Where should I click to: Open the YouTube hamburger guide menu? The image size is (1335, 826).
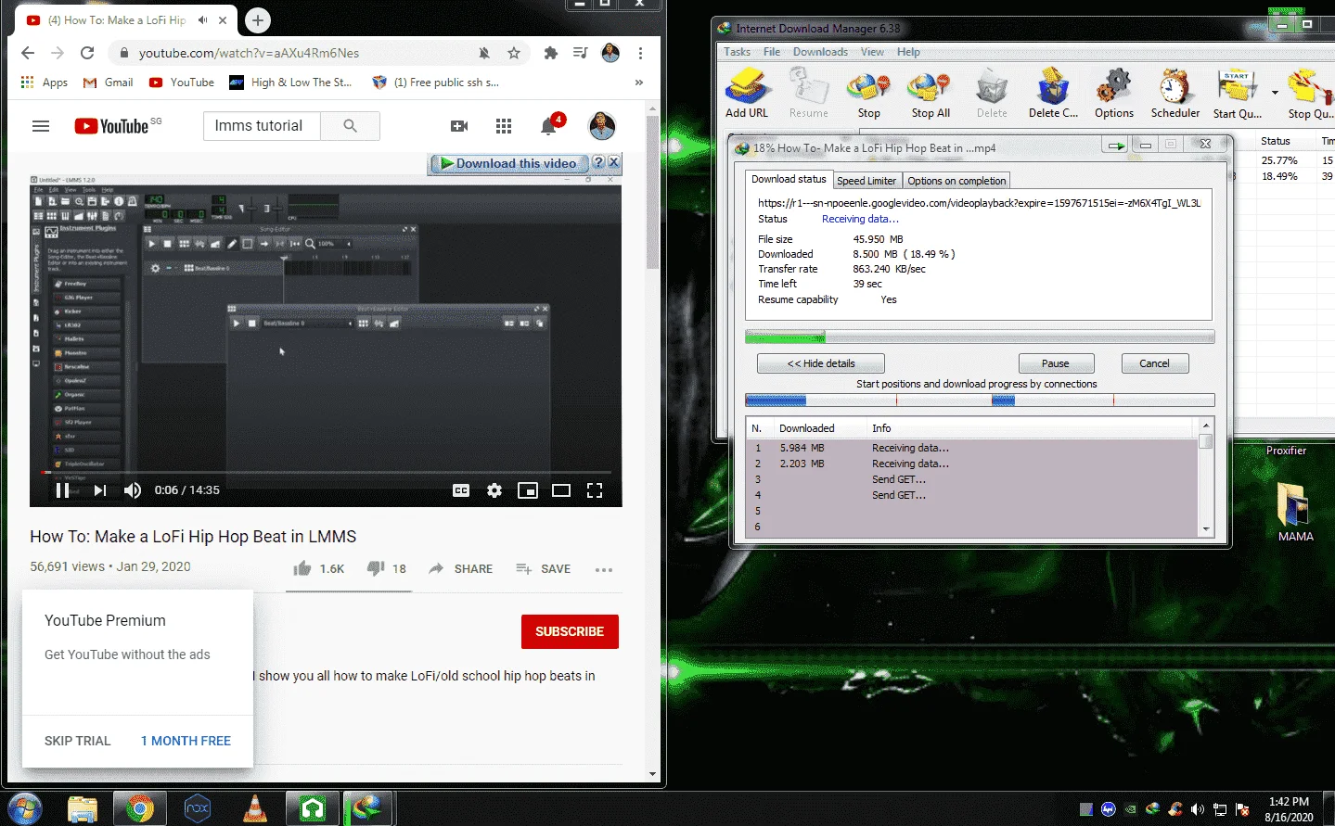click(41, 126)
